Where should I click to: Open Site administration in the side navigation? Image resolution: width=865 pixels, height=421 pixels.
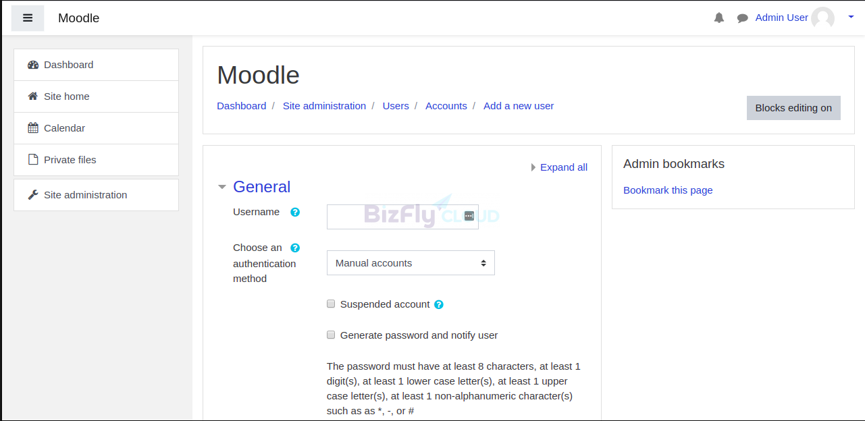click(96, 195)
